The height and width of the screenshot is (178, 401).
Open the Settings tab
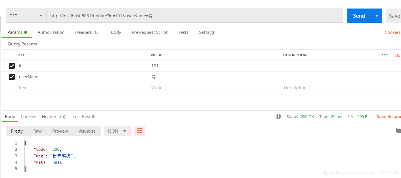[x=207, y=32]
